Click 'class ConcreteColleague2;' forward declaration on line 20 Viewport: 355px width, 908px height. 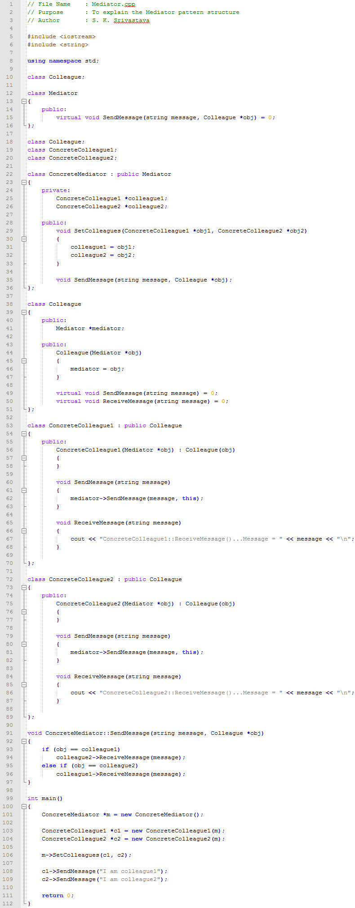pos(72,158)
